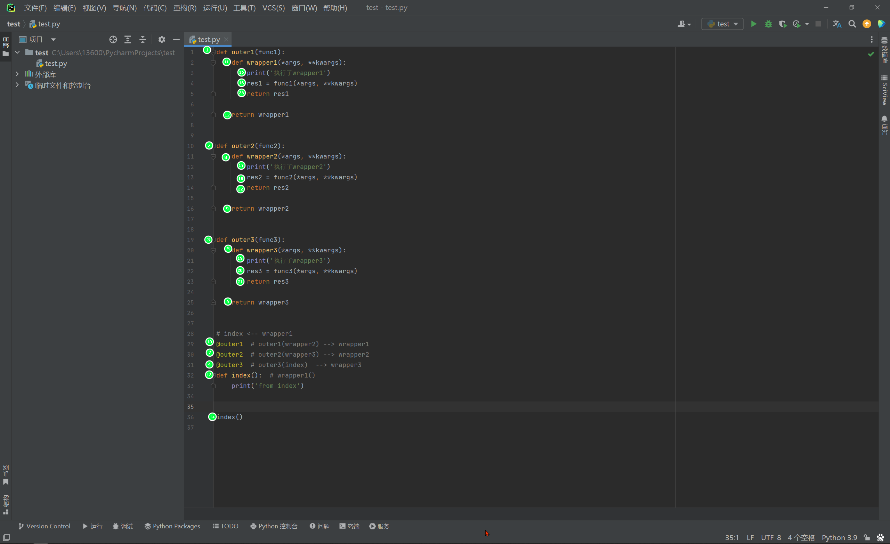Screen dimensions: 890x544
Task: Open the 通知 notifications side panel
Action: (x=884, y=125)
